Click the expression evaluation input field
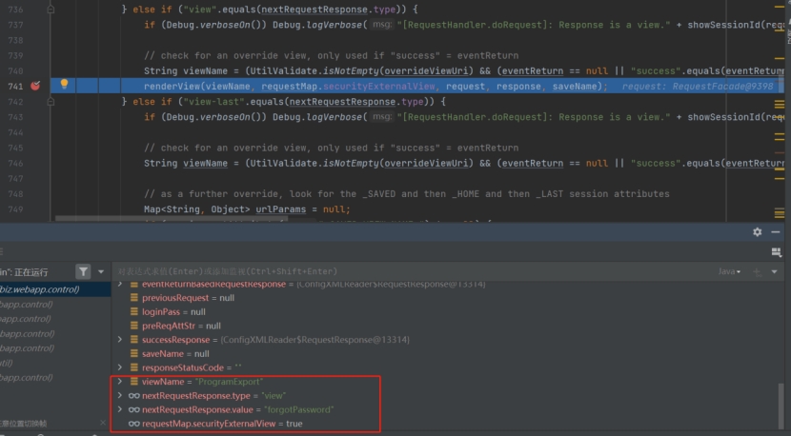Screen dimensions: 791x436 (414, 271)
